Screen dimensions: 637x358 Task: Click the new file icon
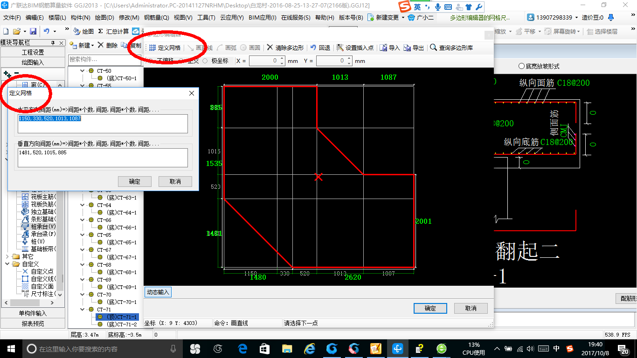coord(6,31)
